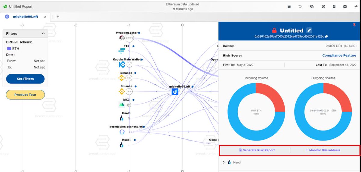This screenshot has height=172, width=361.
Task: Click the permissionlessness.eth node label
Action: coord(126,127)
